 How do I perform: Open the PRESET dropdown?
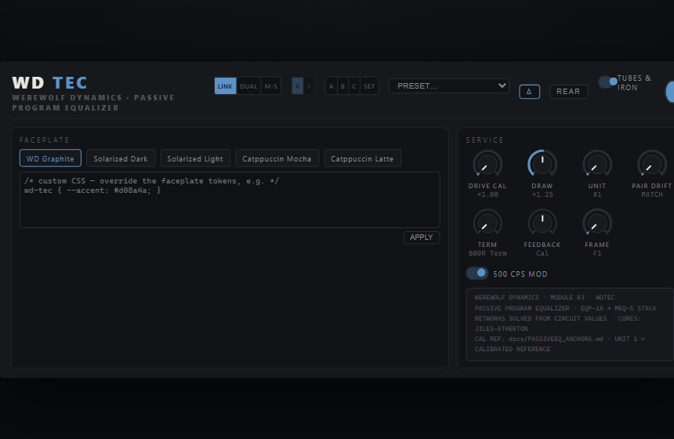tap(449, 86)
